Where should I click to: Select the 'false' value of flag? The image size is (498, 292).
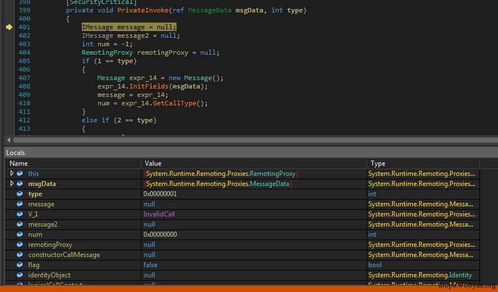click(151, 265)
